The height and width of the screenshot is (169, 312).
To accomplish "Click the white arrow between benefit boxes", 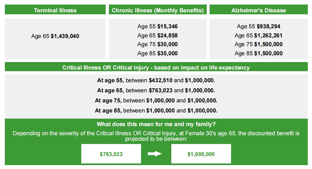I will click(x=155, y=154).
